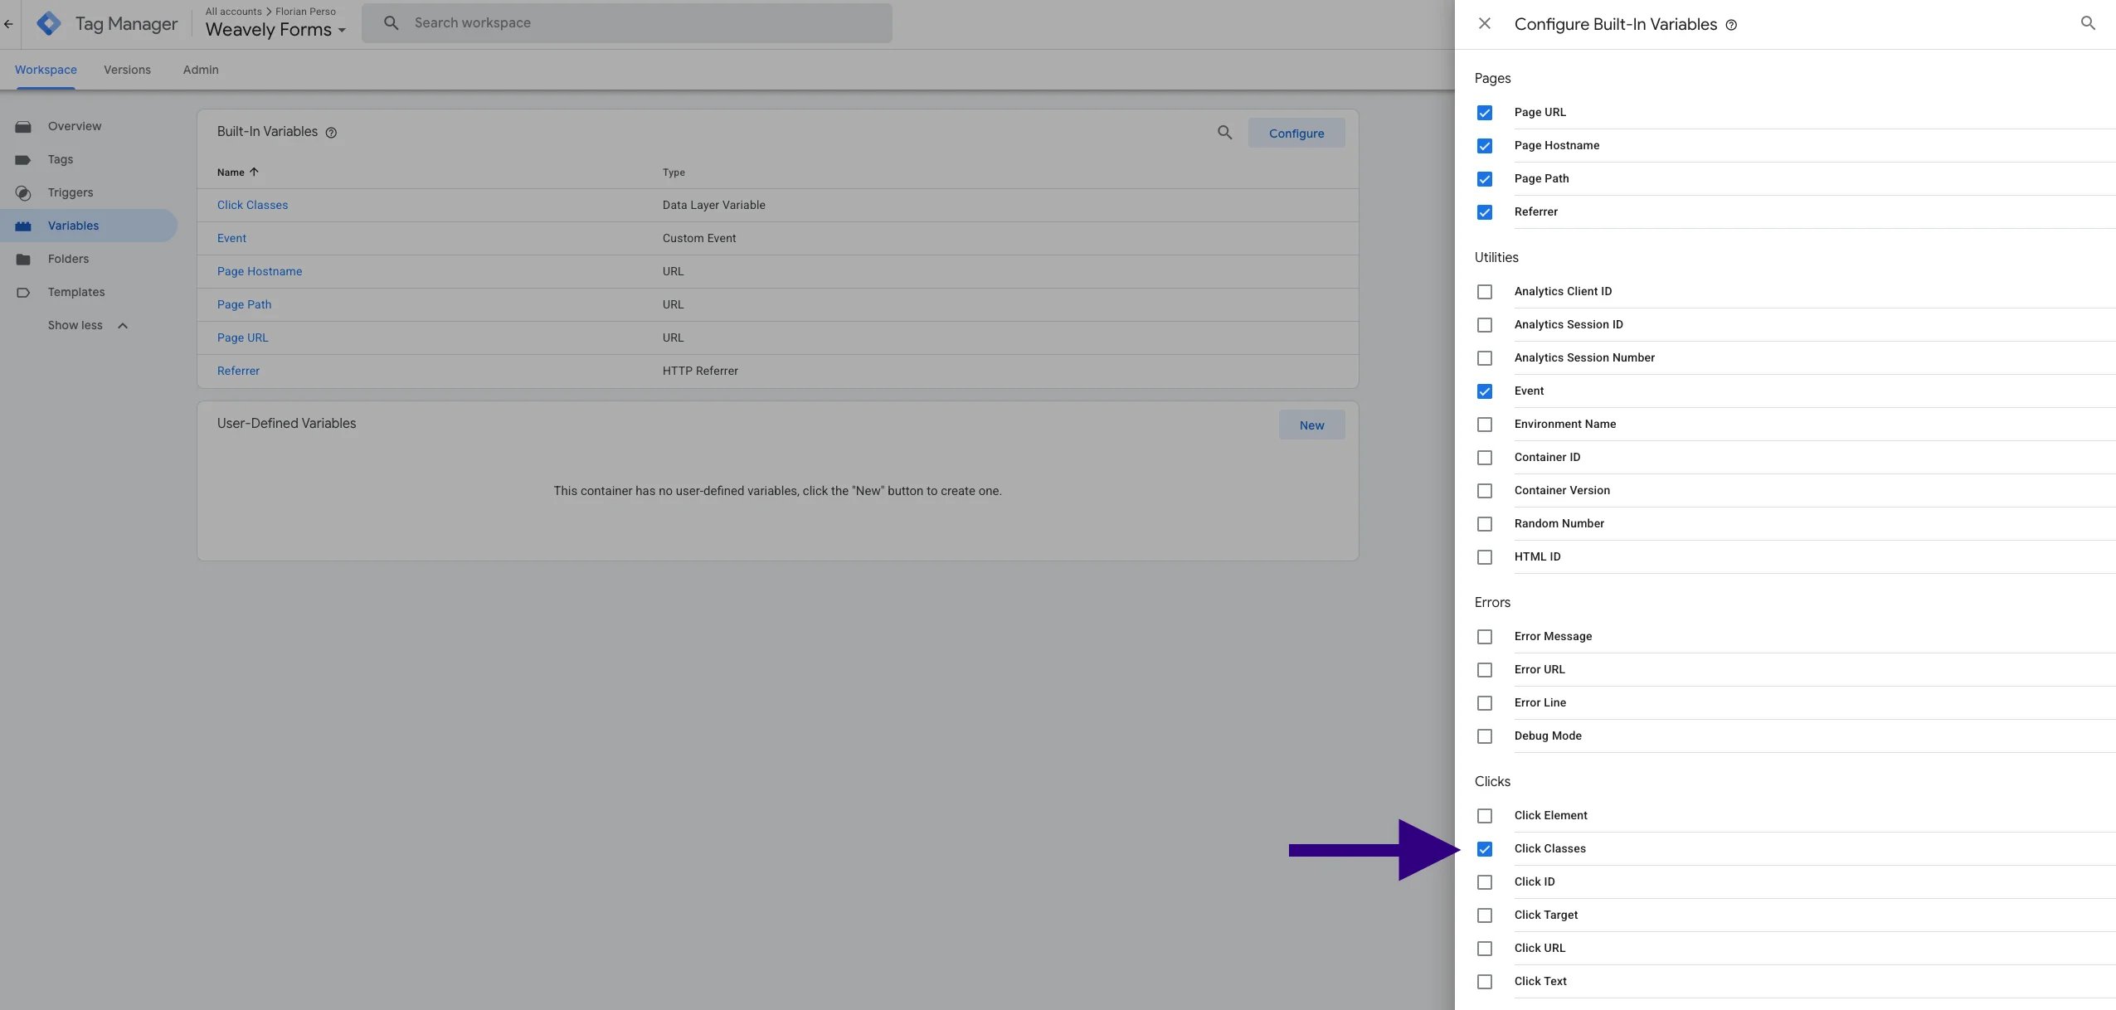Enable the Analytics Session ID checkbox
2116x1010 pixels.
click(x=1485, y=325)
